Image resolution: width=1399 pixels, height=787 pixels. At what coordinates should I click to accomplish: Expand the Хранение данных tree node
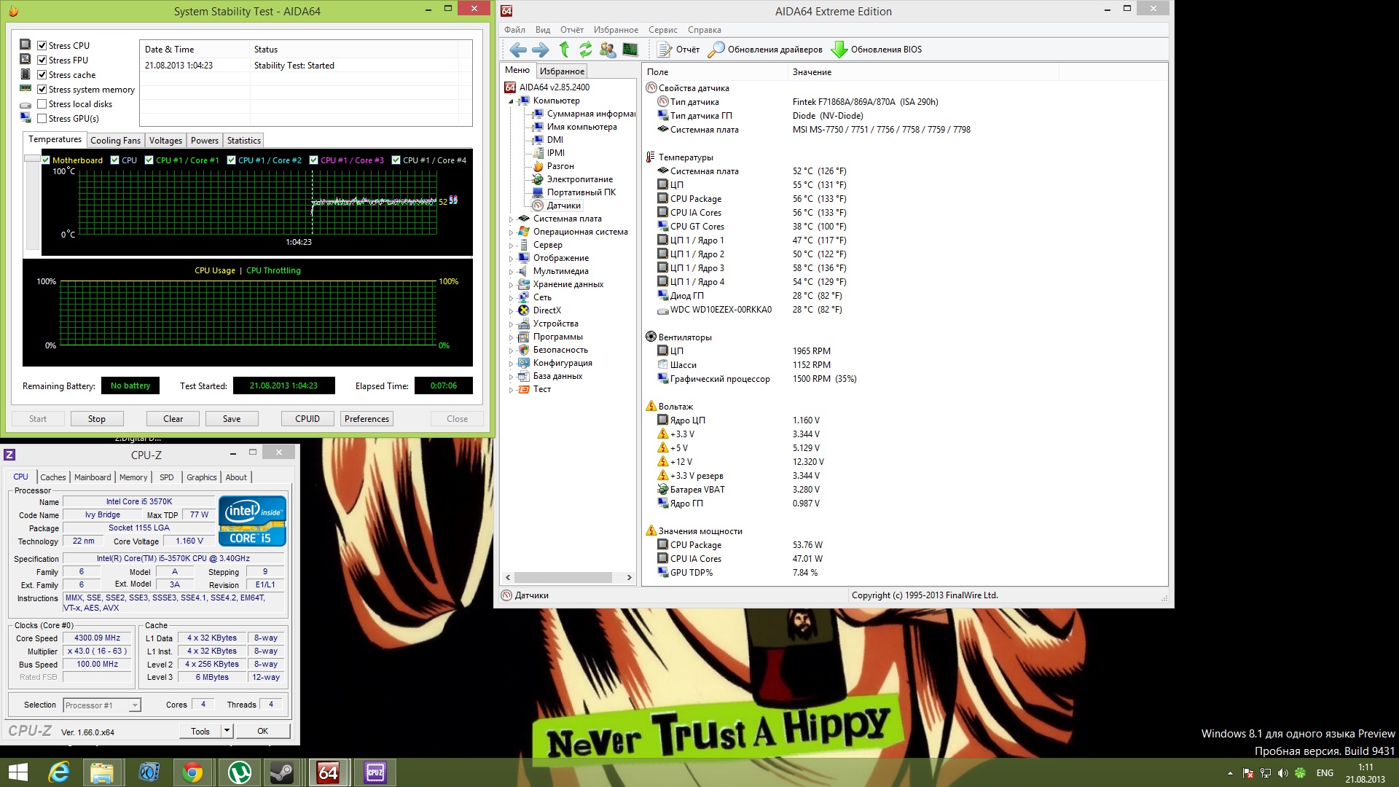[x=511, y=285]
